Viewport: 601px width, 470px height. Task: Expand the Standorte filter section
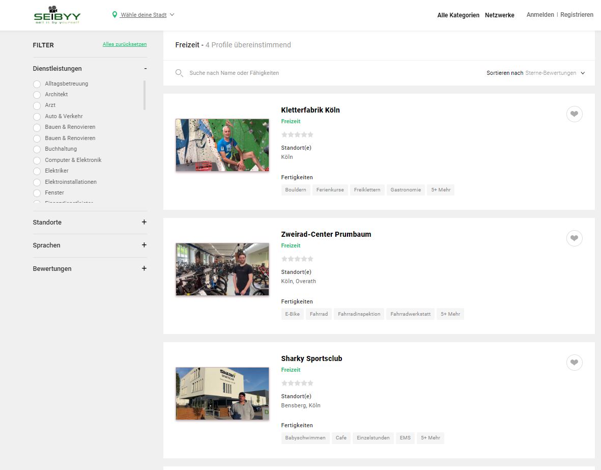coord(144,222)
